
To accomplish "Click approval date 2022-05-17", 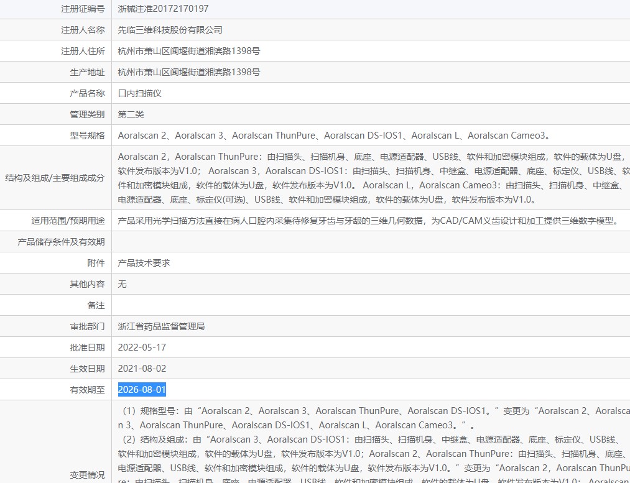I will [x=142, y=347].
